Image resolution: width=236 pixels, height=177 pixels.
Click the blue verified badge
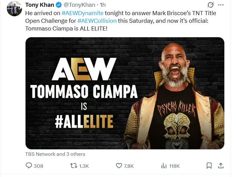[59, 5]
